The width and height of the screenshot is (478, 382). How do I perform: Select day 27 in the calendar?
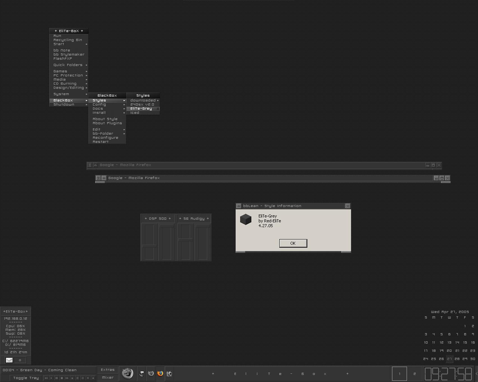[449, 359]
